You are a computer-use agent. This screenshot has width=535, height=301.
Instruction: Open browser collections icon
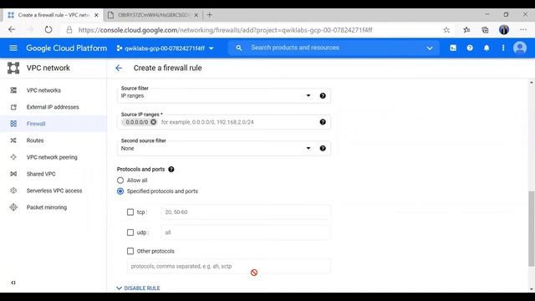coord(485,30)
